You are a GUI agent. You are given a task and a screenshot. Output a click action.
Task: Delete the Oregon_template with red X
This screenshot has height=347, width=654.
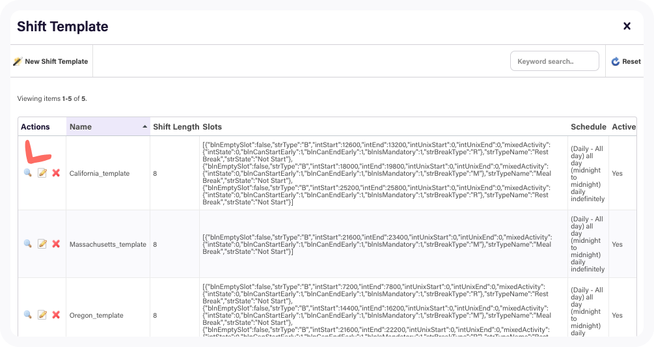[56, 314]
